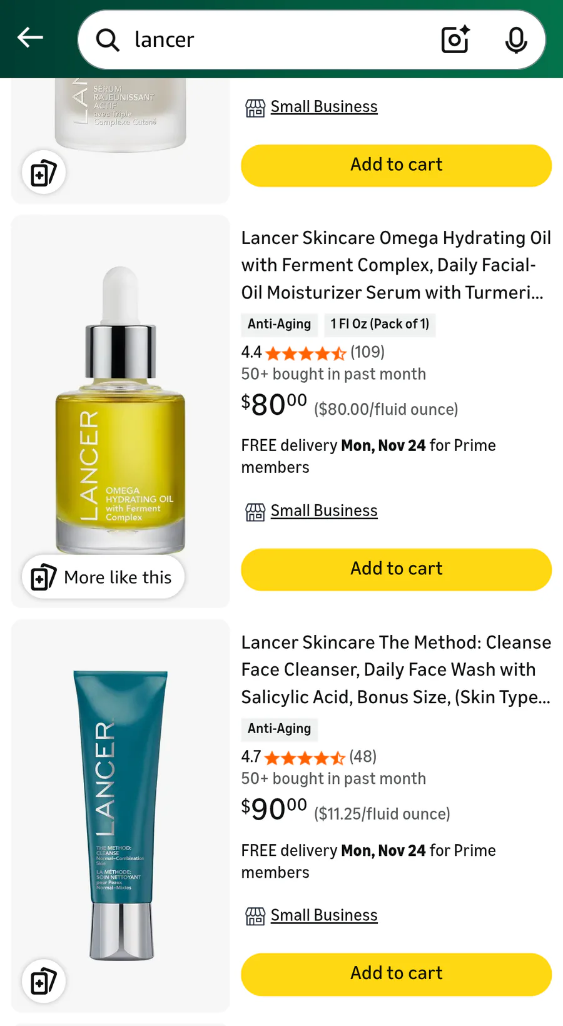The height and width of the screenshot is (1026, 563).
Task: View the blue Lancer cleanser tube image
Action: [120, 816]
